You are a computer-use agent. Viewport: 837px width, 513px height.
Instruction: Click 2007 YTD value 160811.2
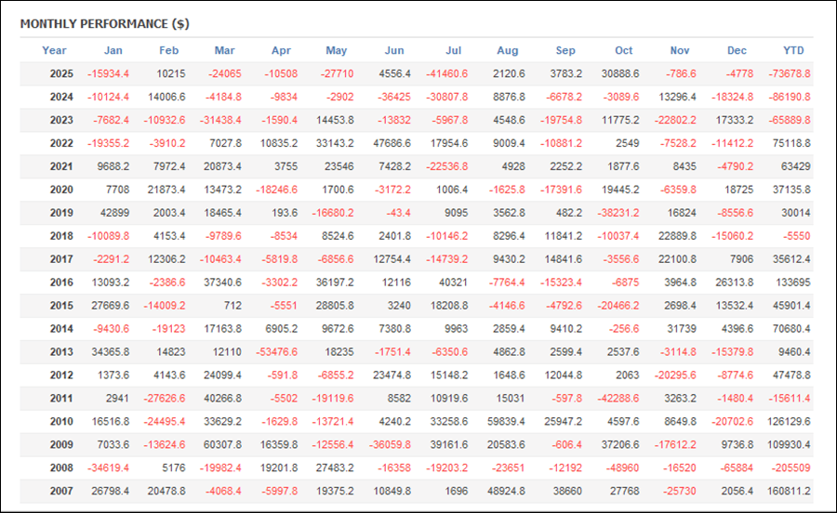pos(787,492)
